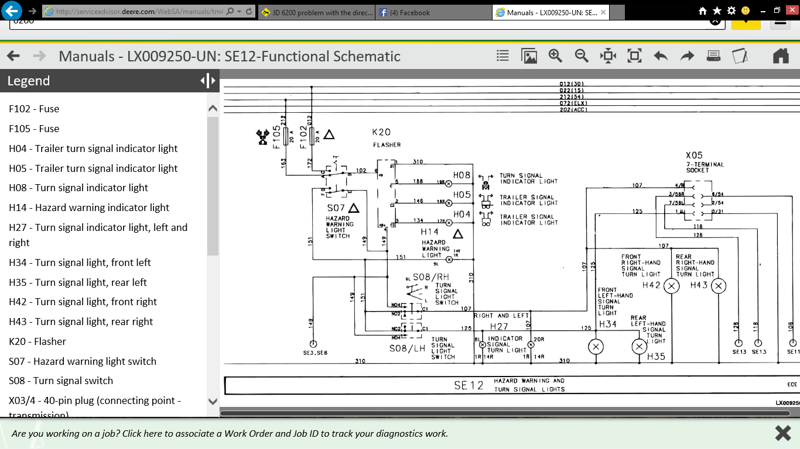800x449 pixels.
Task: Select legend entry F105 - Fuse
Action: click(x=34, y=129)
